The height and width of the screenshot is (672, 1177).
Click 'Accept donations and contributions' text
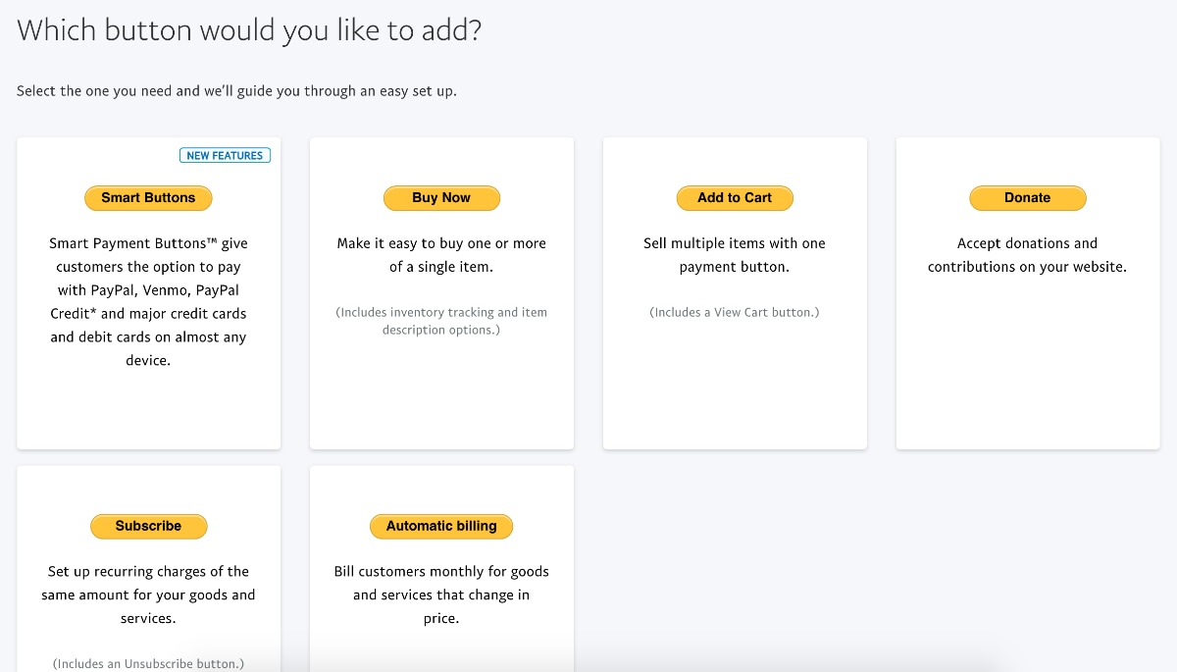(x=1028, y=255)
